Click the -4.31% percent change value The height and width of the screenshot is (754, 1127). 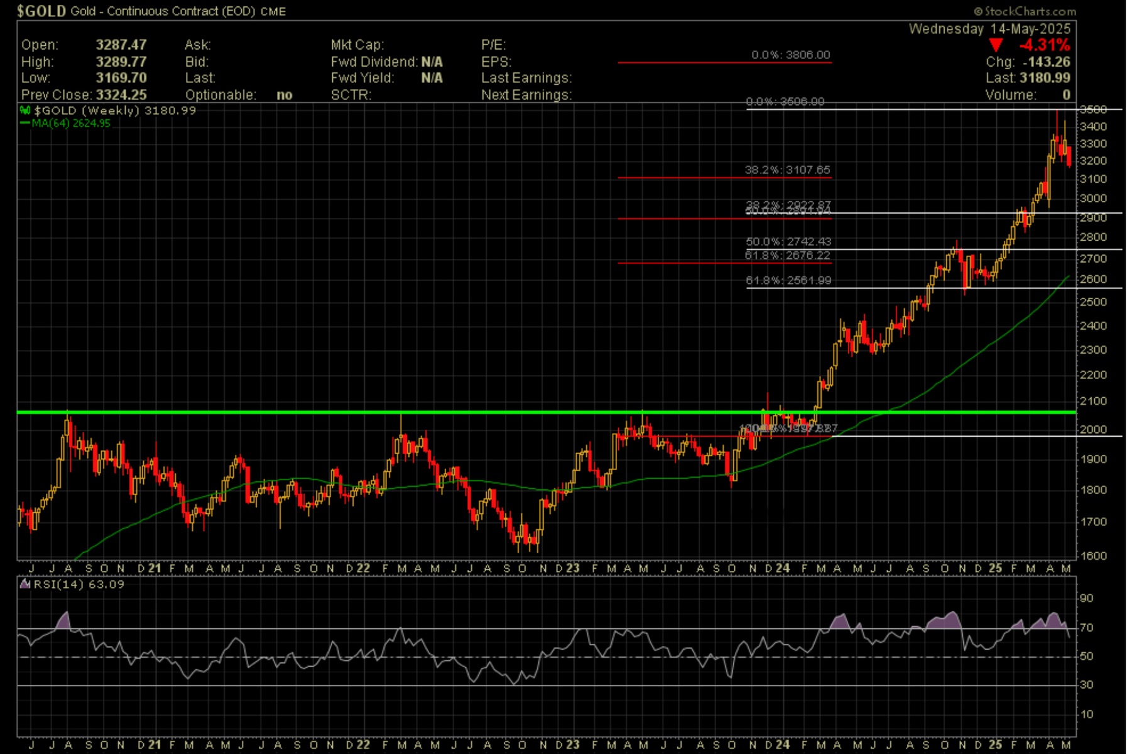click(x=1044, y=45)
